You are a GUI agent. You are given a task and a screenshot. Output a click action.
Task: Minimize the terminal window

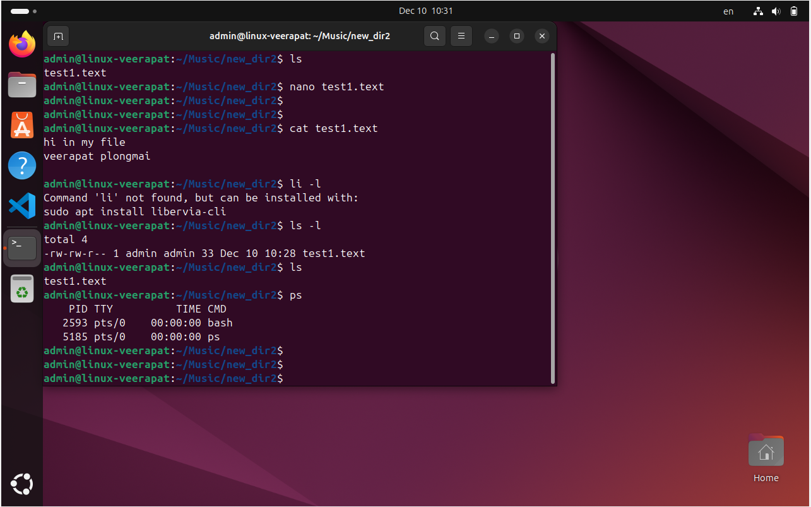click(x=492, y=36)
